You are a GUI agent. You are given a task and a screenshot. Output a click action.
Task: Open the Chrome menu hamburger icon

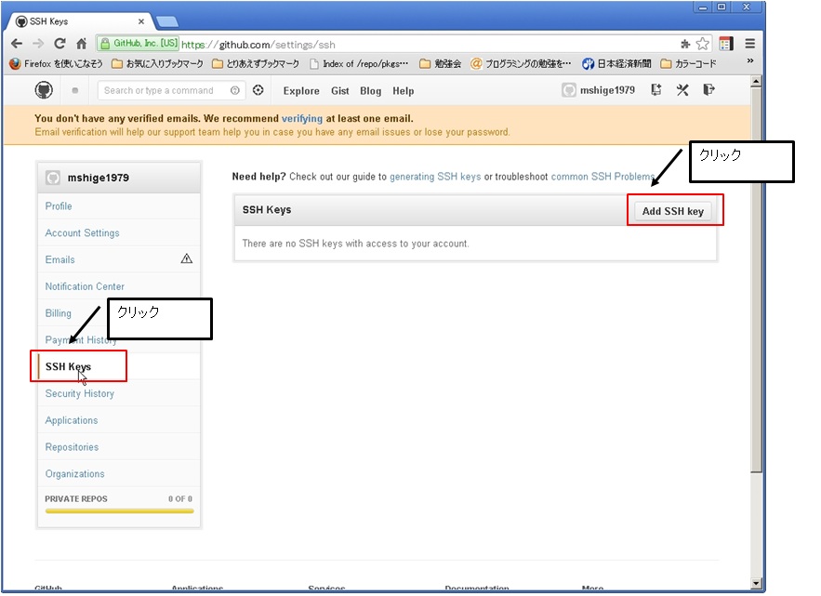[749, 44]
